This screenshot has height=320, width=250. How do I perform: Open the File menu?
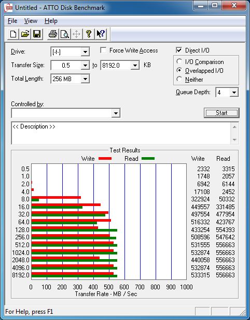click(x=12, y=21)
